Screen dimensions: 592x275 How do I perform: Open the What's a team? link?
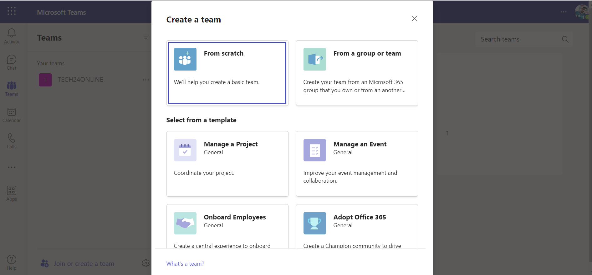185,264
